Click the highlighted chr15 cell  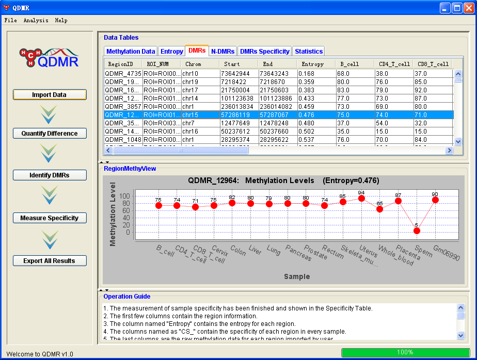click(200, 115)
